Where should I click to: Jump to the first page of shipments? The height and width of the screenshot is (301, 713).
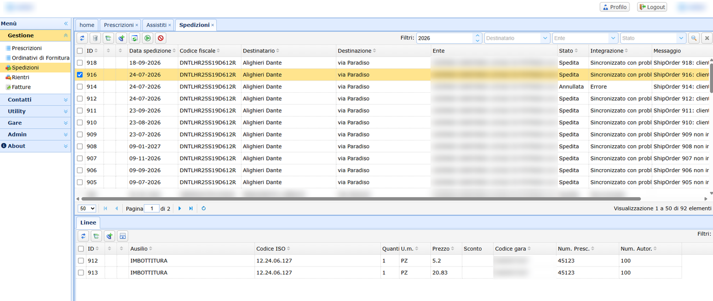(105, 208)
